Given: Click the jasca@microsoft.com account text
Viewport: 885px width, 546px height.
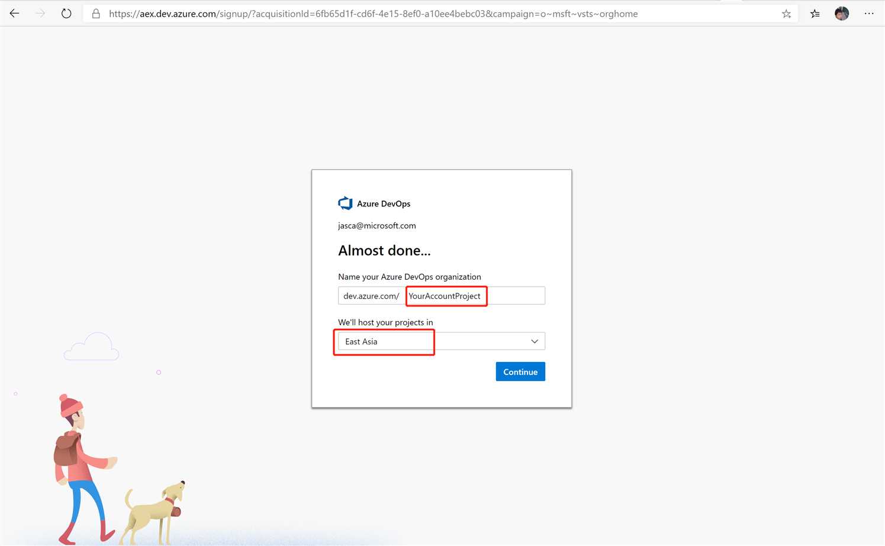Looking at the screenshot, I should 377,225.
